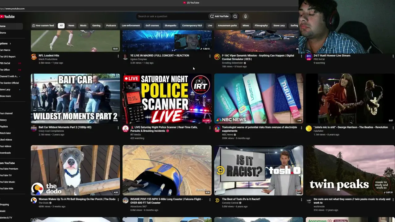Open the more-actions menu for the Toxicologist NBC News video
This screenshot has height=222, width=395.
pyautogui.click(x=301, y=128)
